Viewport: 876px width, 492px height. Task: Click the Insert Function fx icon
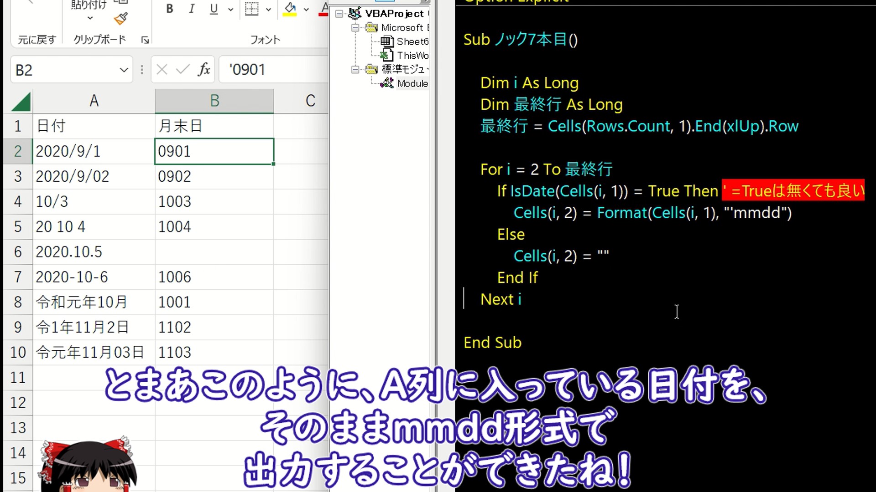coord(204,70)
